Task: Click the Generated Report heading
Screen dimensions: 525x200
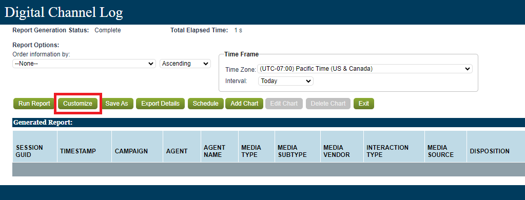Action: pyautogui.click(x=43, y=123)
